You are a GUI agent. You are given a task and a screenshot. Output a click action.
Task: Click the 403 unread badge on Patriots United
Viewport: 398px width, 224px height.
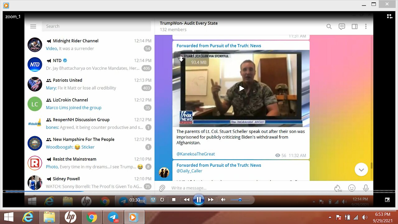(x=146, y=88)
